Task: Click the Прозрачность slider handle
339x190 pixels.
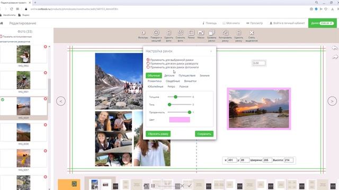Action: pos(190,112)
